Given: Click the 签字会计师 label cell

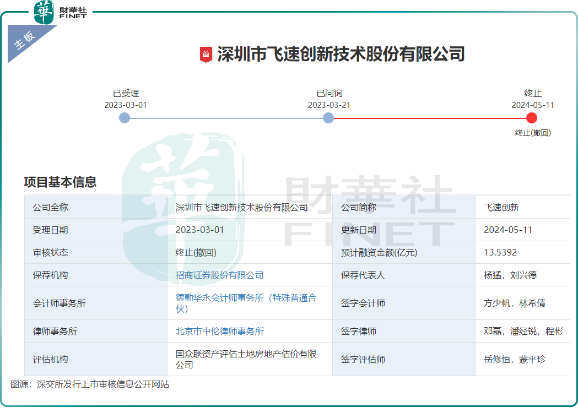Looking at the screenshot, I should tap(404, 303).
